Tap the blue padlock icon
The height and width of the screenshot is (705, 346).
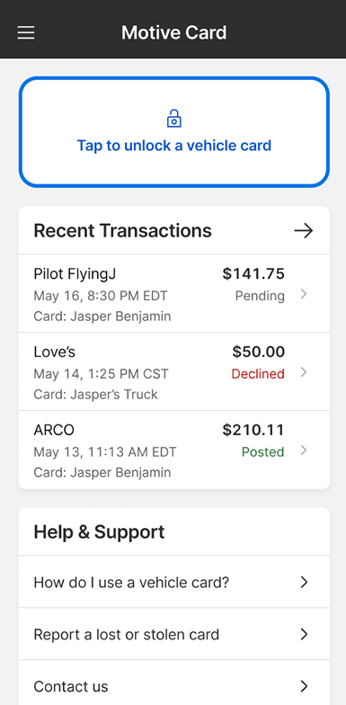[x=174, y=119]
